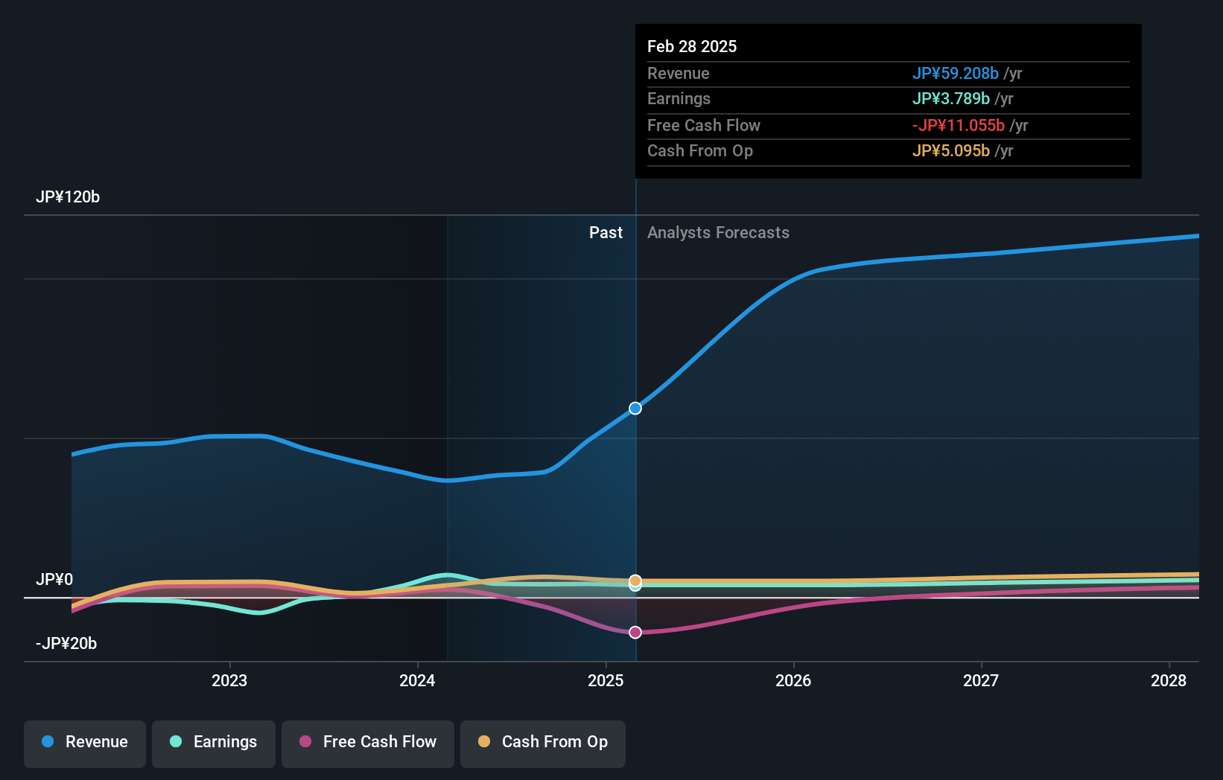Click the 2023 x-axis label

point(229,680)
